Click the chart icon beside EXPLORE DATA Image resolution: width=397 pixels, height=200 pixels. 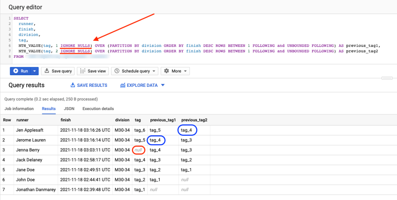[123, 85]
